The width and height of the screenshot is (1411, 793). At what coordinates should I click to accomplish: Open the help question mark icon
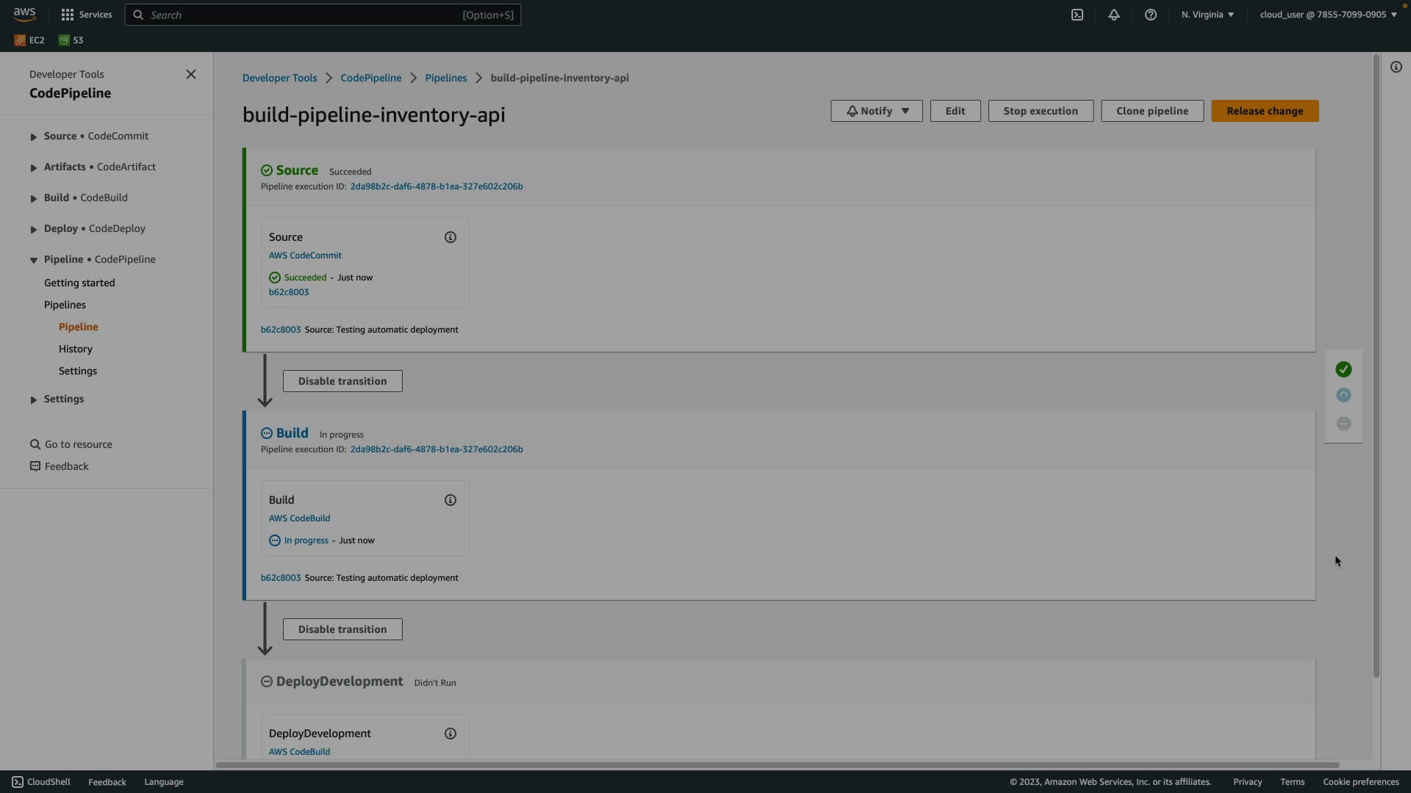click(x=1150, y=15)
